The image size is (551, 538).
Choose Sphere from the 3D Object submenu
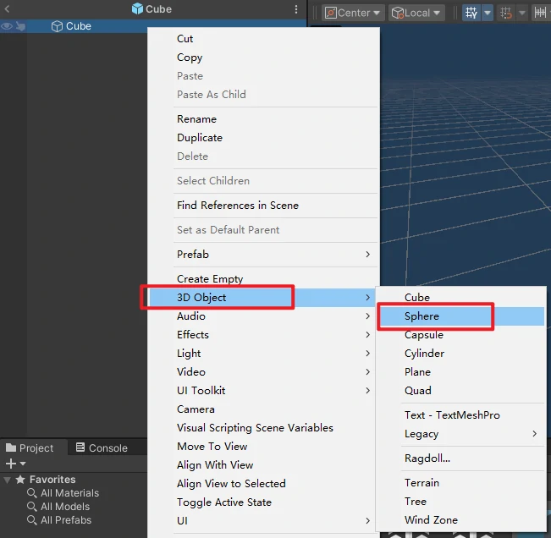click(422, 316)
